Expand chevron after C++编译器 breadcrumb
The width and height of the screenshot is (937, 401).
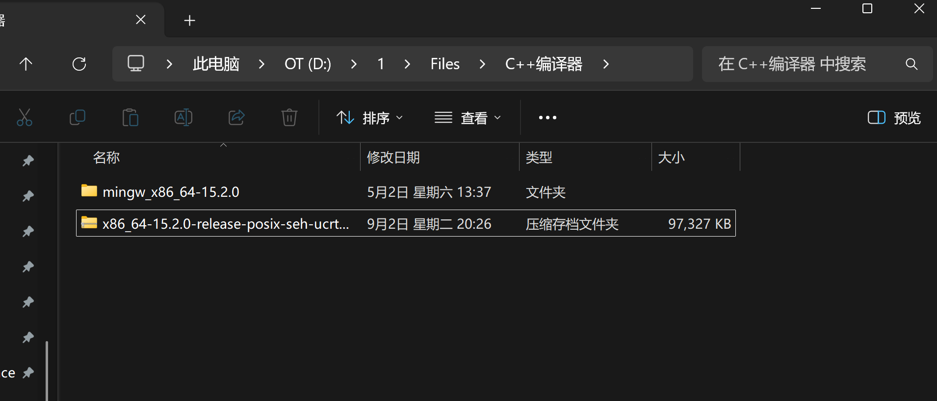pyautogui.click(x=606, y=64)
